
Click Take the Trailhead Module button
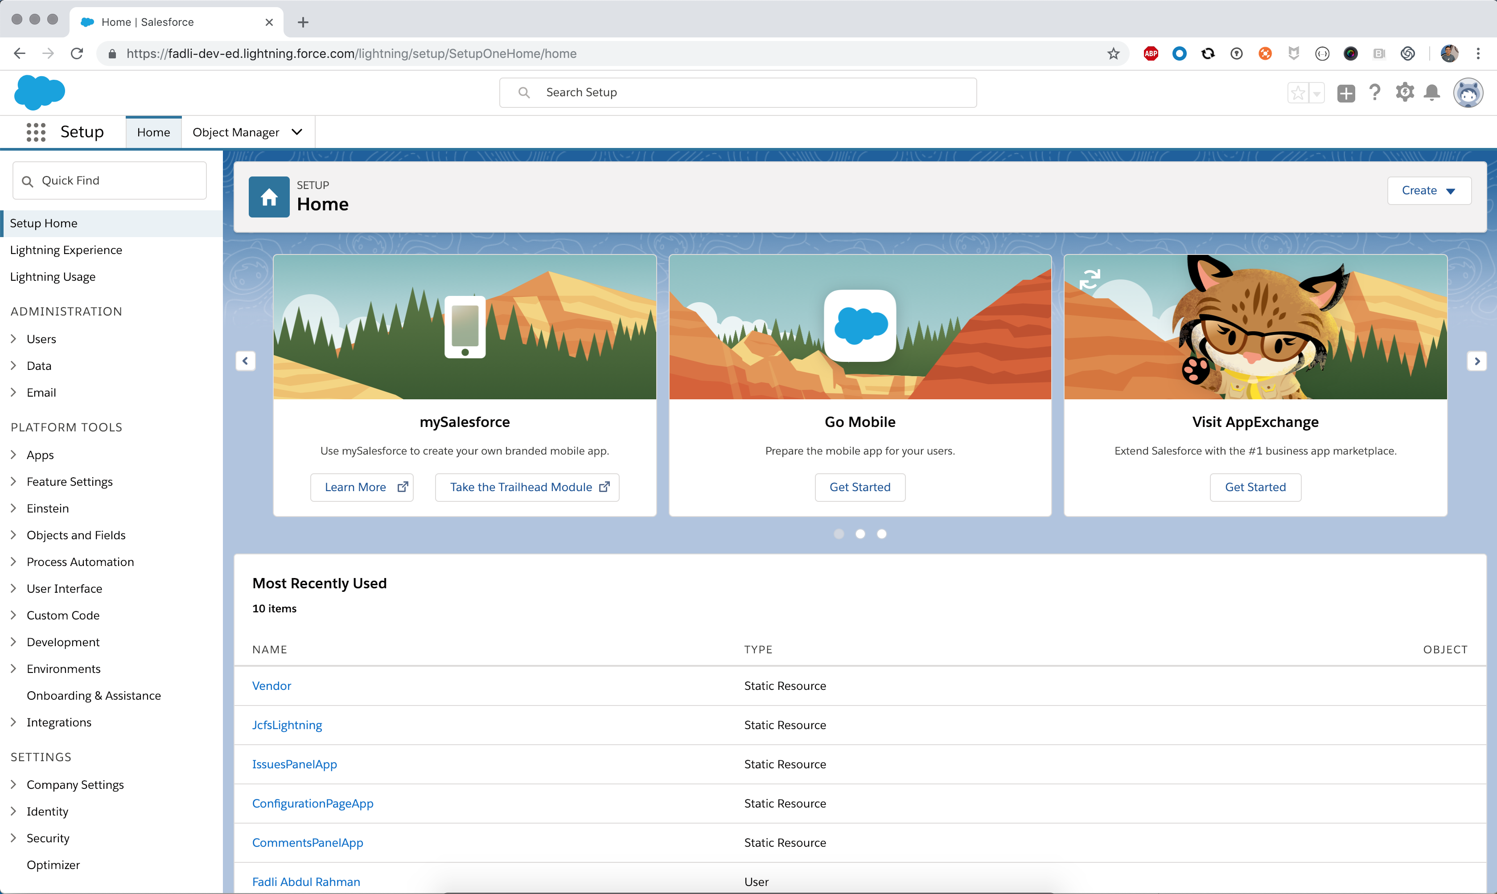tap(527, 487)
